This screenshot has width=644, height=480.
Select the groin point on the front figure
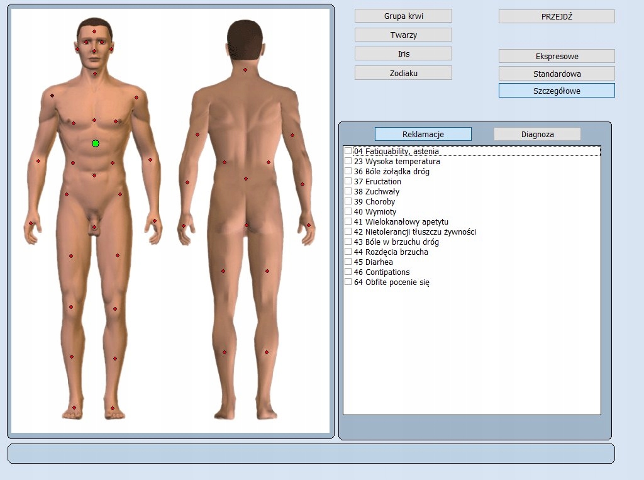click(94, 227)
